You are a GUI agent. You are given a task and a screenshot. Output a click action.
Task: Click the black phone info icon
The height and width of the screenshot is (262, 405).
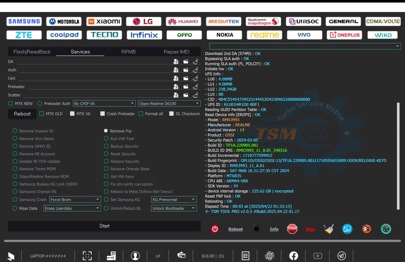(x=257, y=229)
